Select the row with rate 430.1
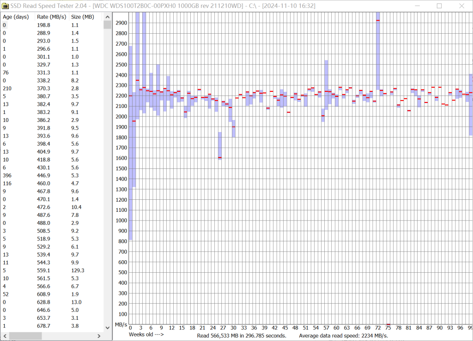Image resolution: width=473 pixels, height=341 pixels. click(52, 168)
